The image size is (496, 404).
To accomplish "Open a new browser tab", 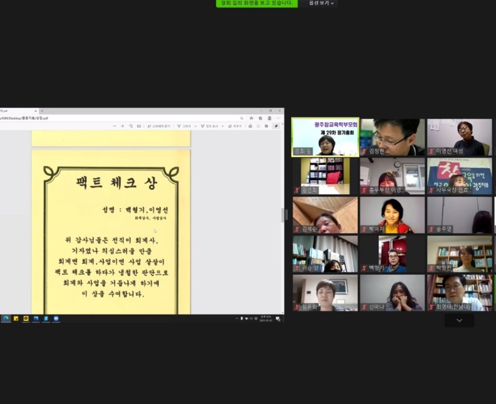I will coord(42,111).
